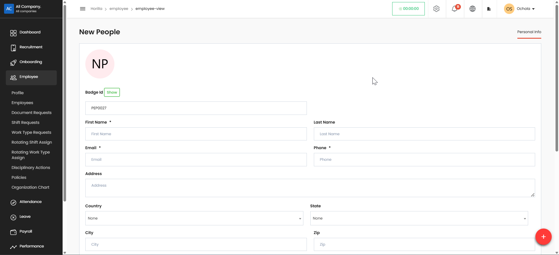559x255 pixels.
Task: Select the Personal Info tab
Action: tap(529, 32)
